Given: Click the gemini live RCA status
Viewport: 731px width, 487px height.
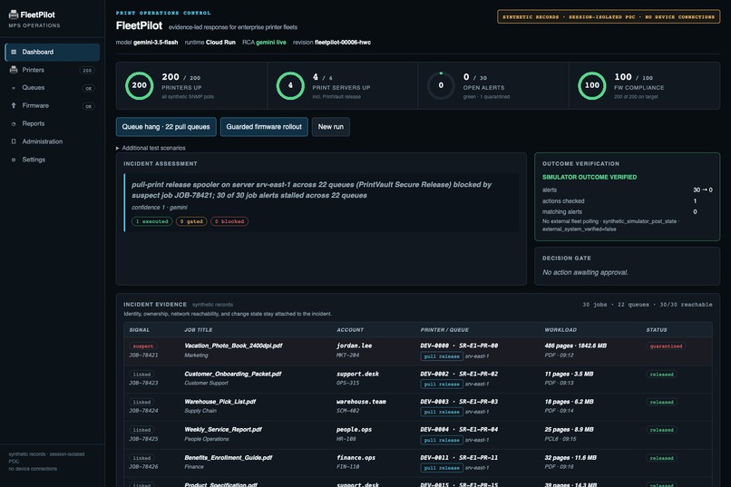Looking at the screenshot, I should 271,43.
